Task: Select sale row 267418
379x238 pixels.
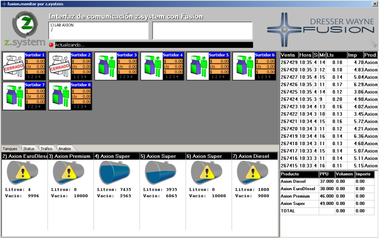Action: [x=329, y=144]
